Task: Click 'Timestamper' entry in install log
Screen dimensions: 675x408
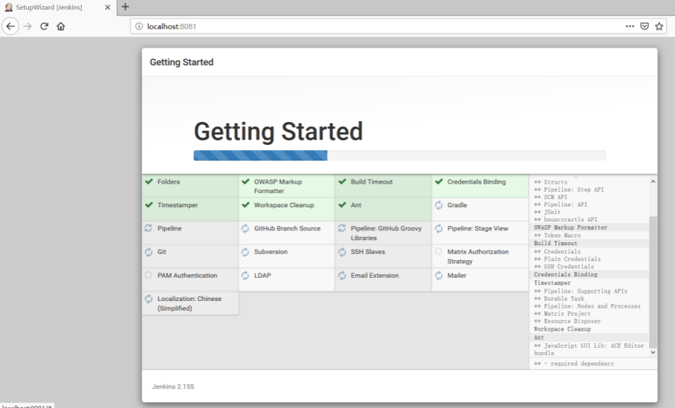Action: pyautogui.click(x=552, y=282)
